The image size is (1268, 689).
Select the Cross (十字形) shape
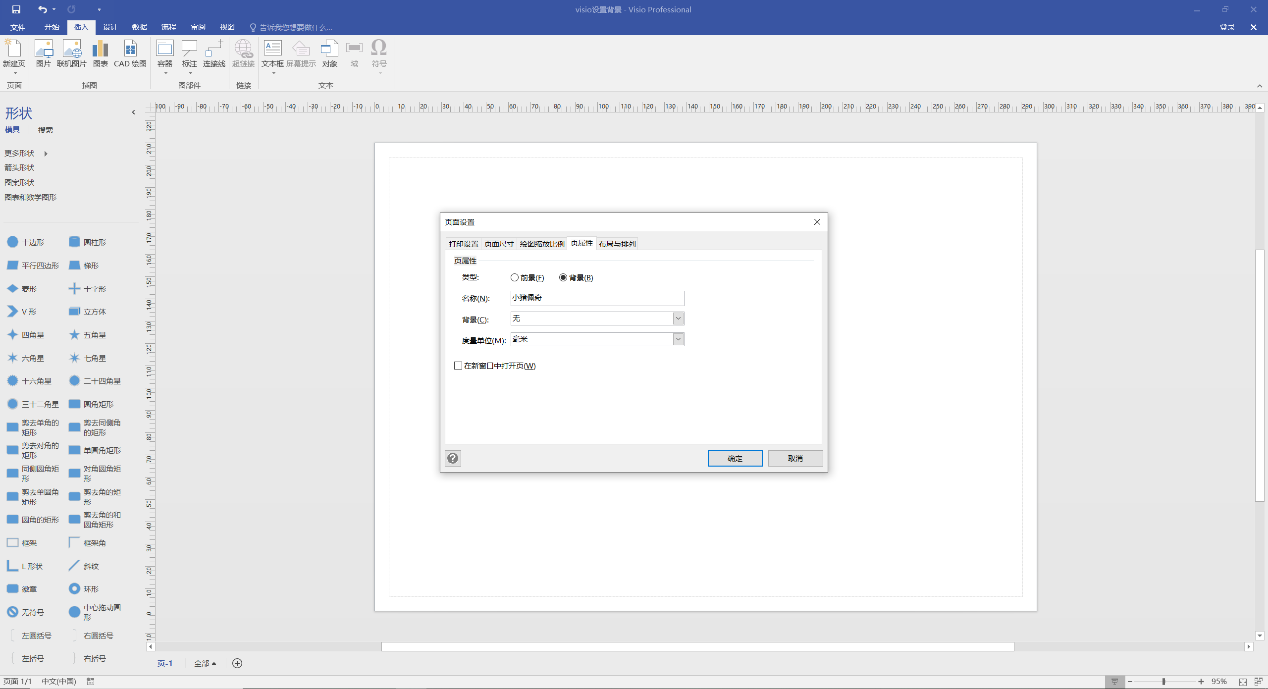pyautogui.click(x=88, y=289)
